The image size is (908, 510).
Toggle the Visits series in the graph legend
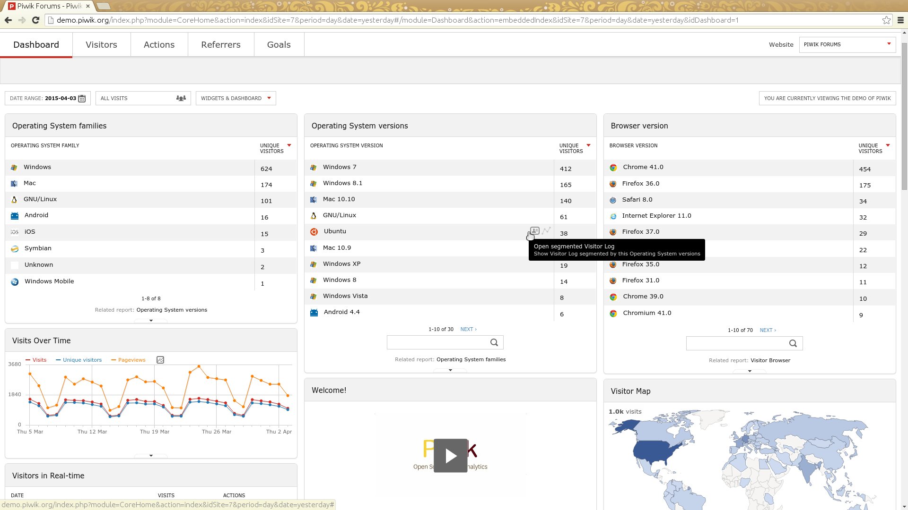(x=36, y=360)
